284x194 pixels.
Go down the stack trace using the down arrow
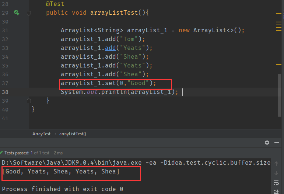276,173
